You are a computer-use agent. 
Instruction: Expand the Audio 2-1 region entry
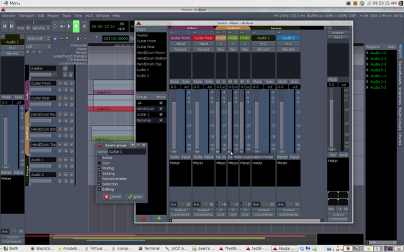point(368,81)
